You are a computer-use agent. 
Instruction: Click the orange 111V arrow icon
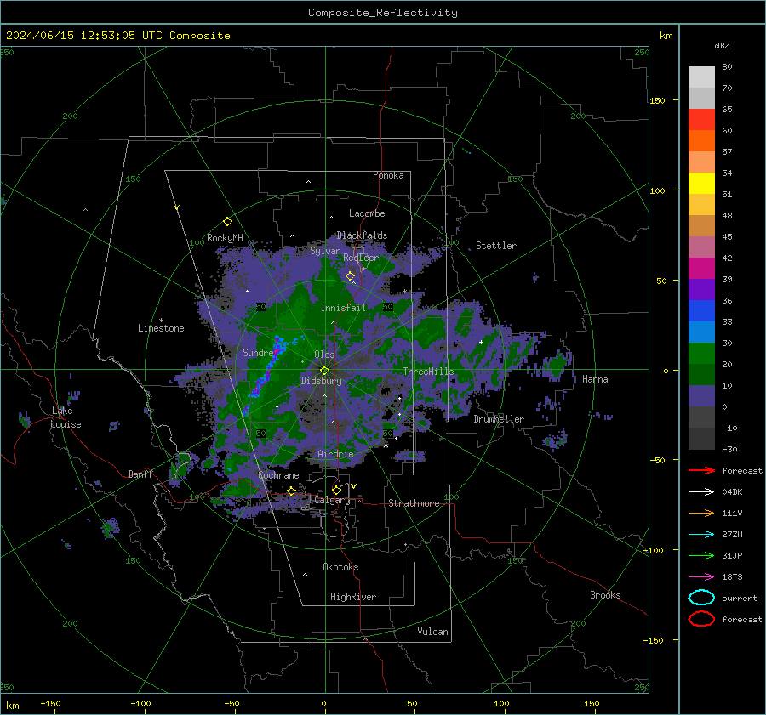point(701,513)
